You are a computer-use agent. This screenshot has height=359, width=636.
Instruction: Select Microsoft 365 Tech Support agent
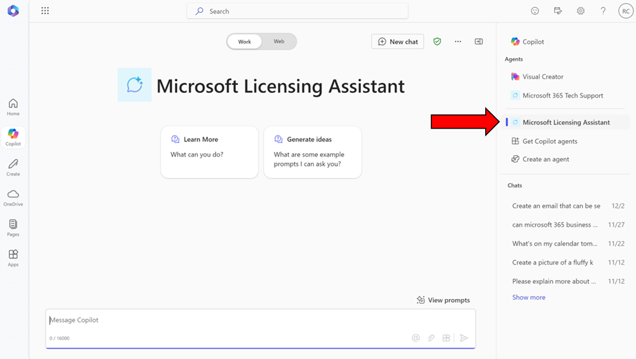tap(562, 95)
